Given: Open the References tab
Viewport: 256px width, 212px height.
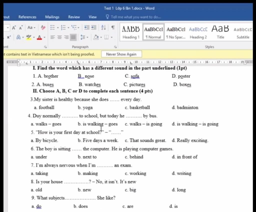Looking at the screenshot, I should coord(27,17).
